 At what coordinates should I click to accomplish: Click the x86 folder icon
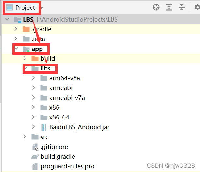tap(44, 107)
